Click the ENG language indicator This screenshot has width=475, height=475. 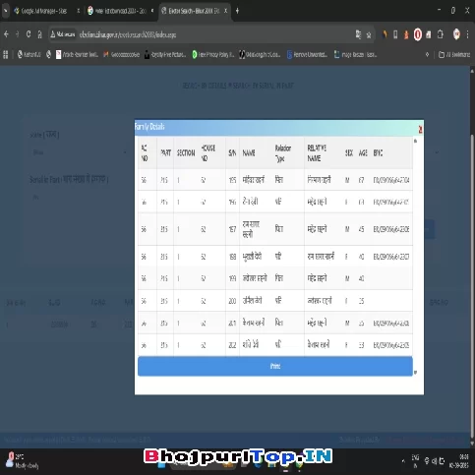415,461
